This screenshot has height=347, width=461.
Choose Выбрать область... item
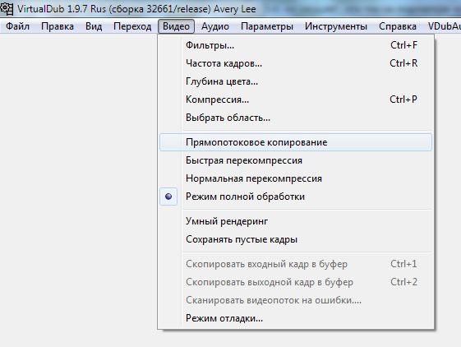[x=296, y=118]
